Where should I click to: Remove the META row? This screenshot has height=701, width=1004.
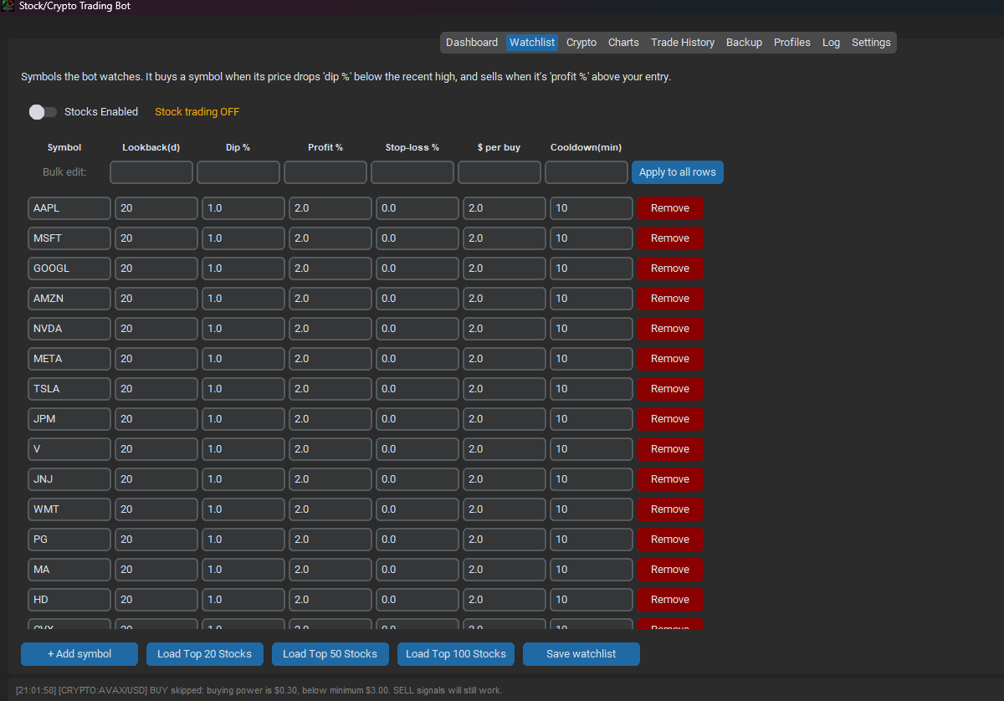pyautogui.click(x=670, y=359)
